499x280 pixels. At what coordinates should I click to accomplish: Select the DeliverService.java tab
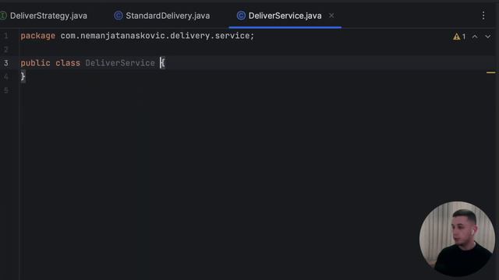[x=285, y=16]
